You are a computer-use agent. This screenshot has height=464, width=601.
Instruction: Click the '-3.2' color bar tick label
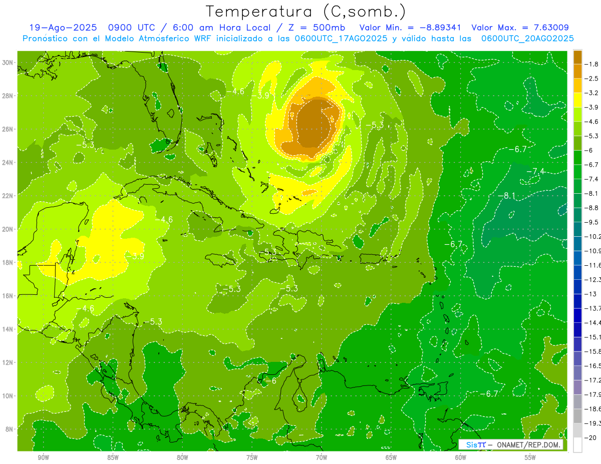coord(592,93)
